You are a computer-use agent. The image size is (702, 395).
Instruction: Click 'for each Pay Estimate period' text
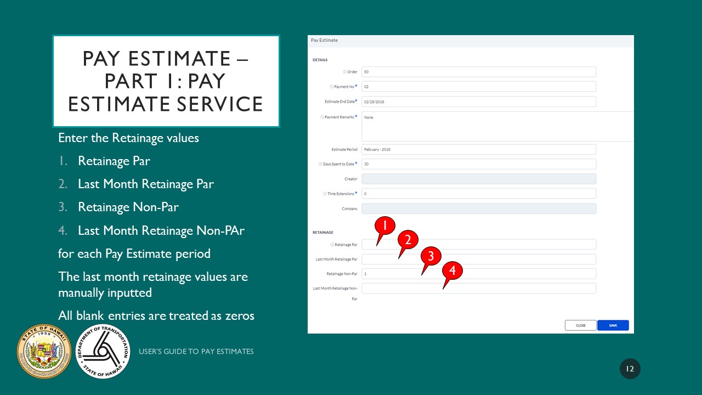[x=134, y=254]
